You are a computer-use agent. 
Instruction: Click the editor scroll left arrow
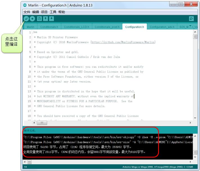point(34,123)
